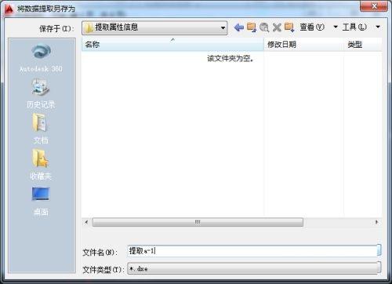Image resolution: width=392 pixels, height=284 pixels.
Task: Go up one folder level
Action: click(x=252, y=27)
